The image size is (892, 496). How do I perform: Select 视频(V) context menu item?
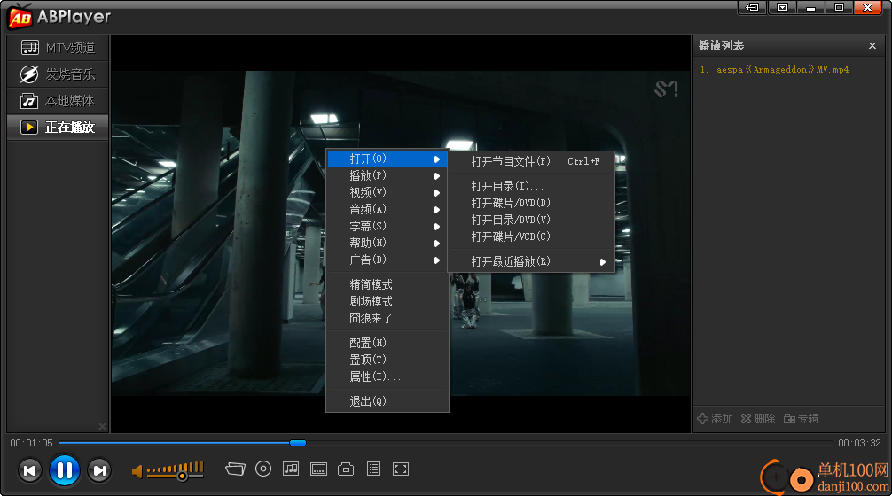387,192
